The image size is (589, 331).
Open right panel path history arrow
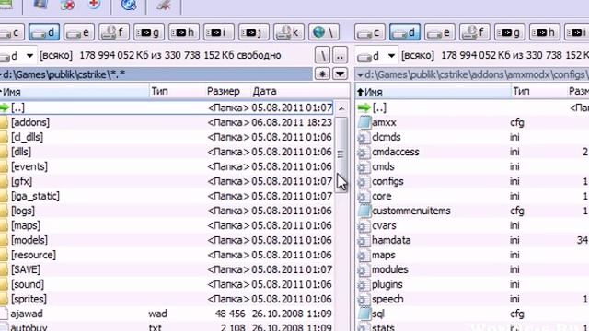360,74
